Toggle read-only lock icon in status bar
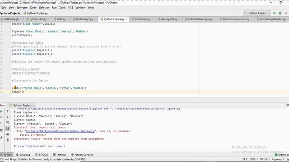This screenshot has width=289, height=162. click(x=288, y=159)
